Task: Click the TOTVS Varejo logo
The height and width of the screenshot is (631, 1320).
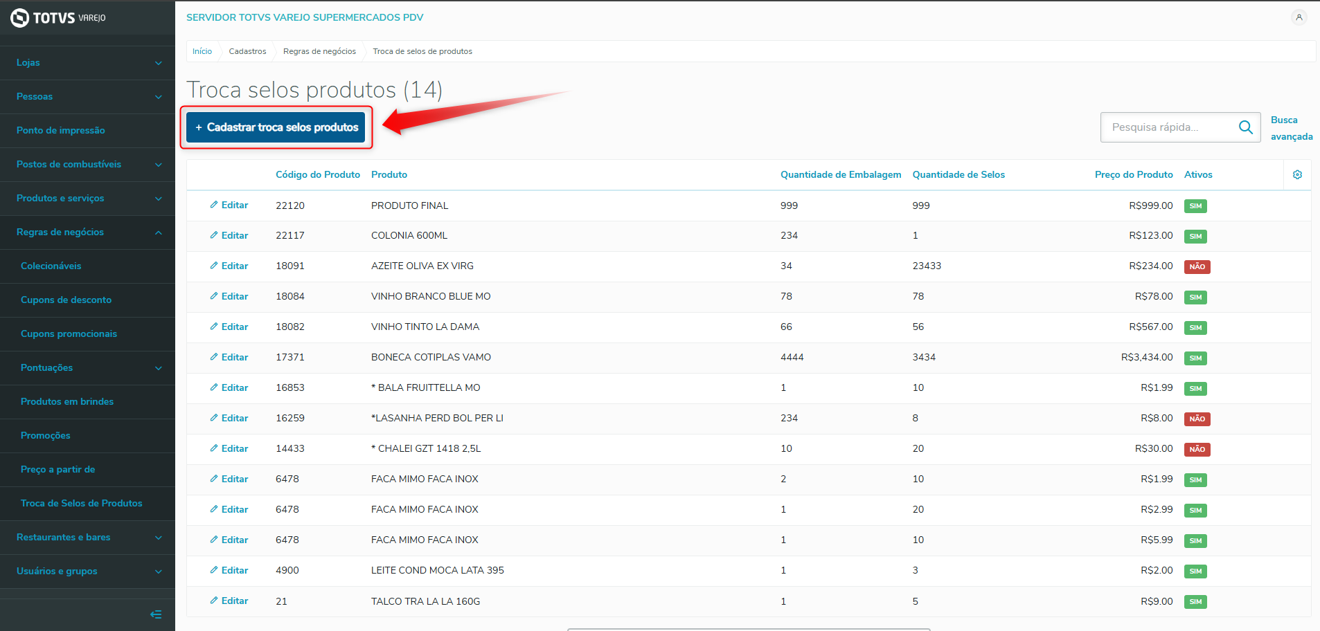Action: tap(58, 17)
